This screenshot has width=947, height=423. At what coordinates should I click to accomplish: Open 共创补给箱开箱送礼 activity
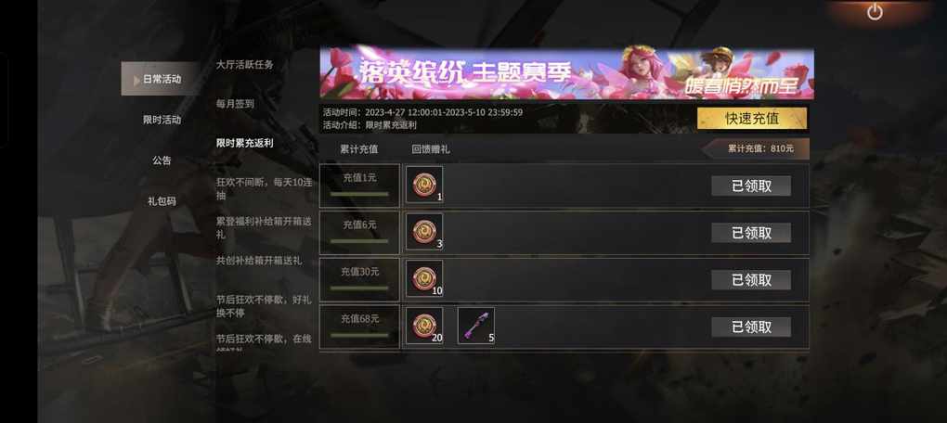pyautogui.click(x=259, y=261)
